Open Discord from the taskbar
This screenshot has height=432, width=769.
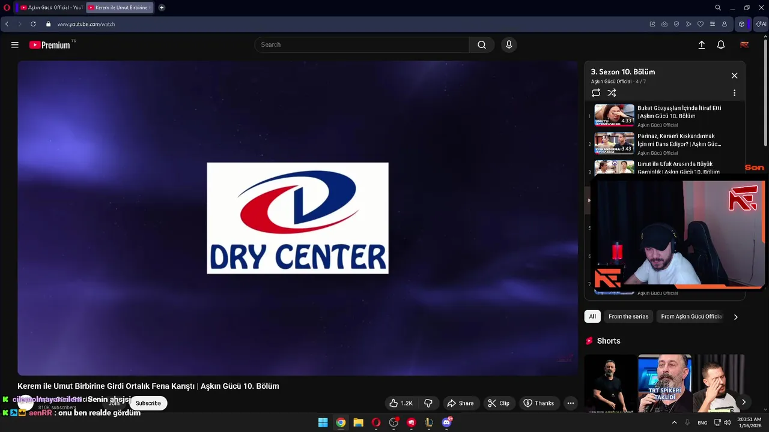pyautogui.click(x=446, y=422)
